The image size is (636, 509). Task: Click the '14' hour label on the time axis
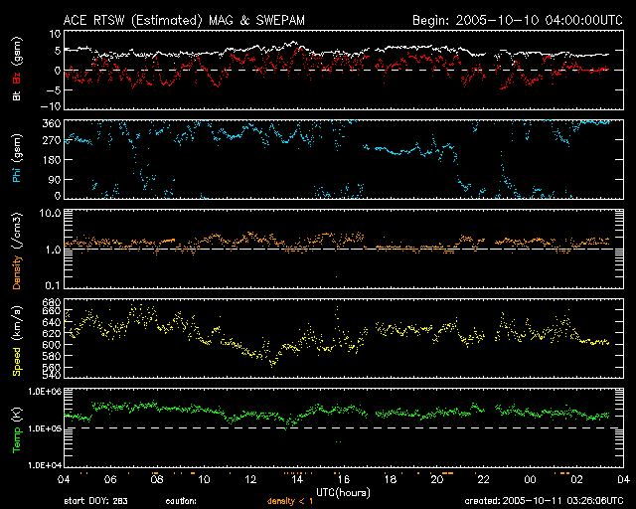(297, 480)
